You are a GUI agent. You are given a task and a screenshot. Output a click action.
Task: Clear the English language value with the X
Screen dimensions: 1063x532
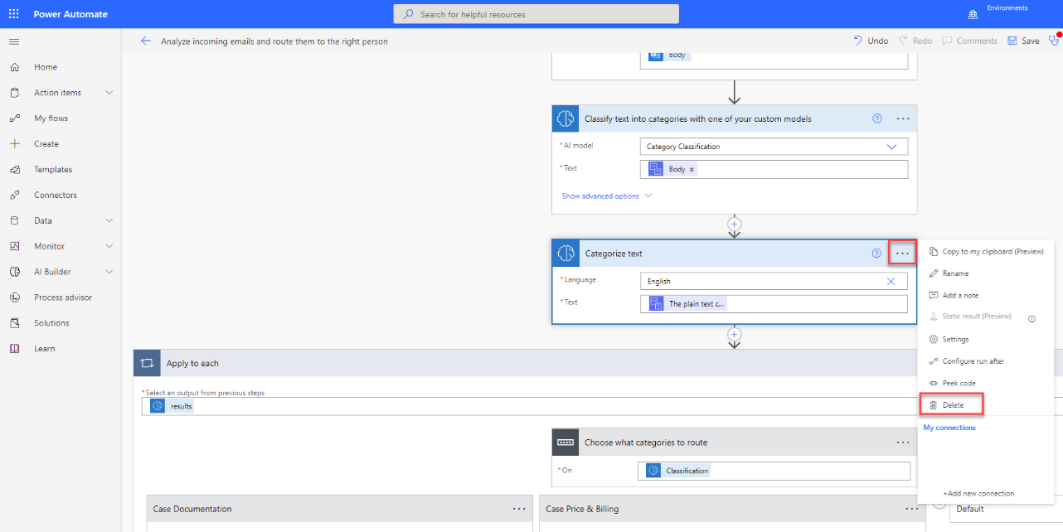point(891,281)
